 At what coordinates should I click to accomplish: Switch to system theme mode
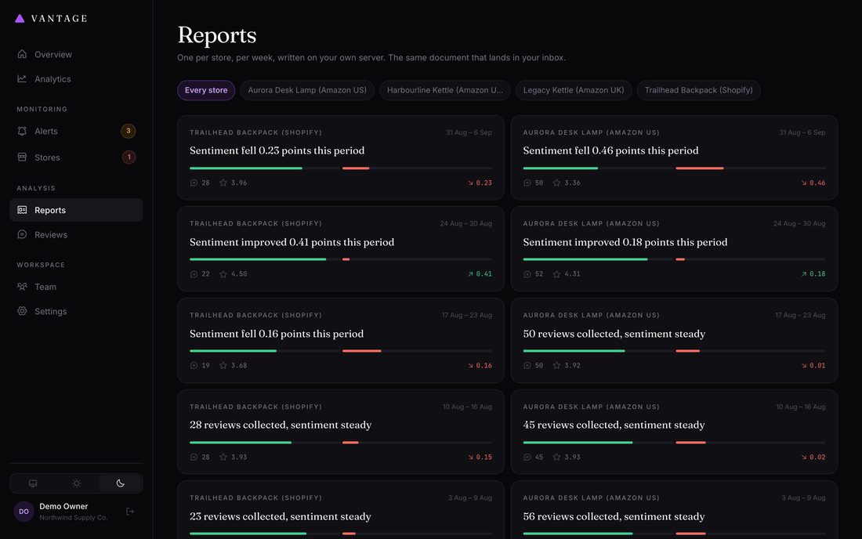click(x=33, y=483)
